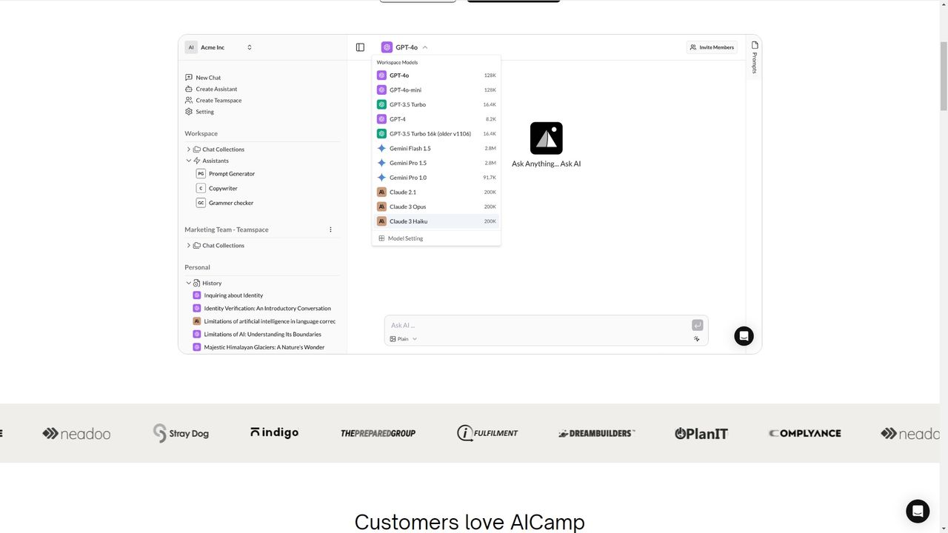
Task: Open Marketing Team options menu
Action: [330, 229]
